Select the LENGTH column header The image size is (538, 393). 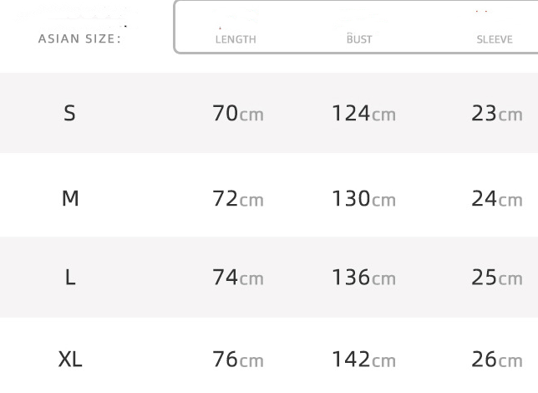pyautogui.click(x=236, y=39)
